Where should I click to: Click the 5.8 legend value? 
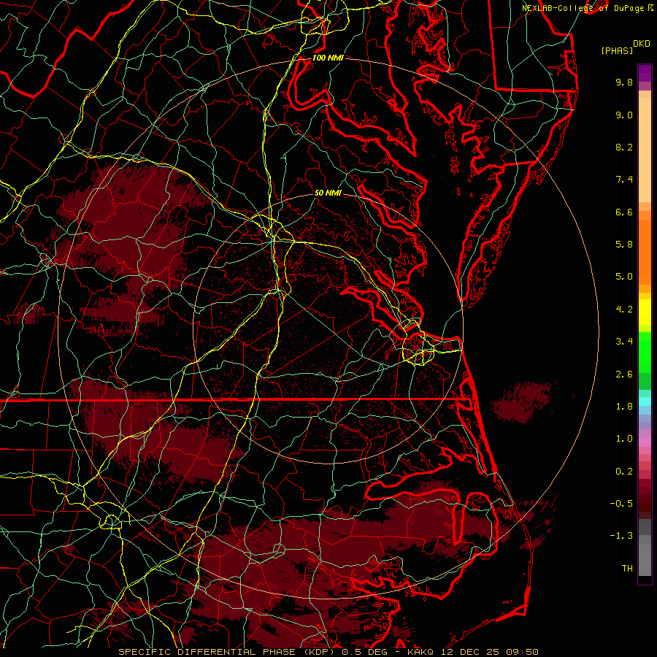[624, 245]
